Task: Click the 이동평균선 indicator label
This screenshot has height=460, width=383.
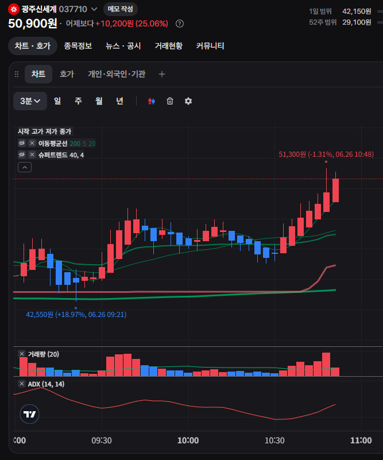Action: pos(53,144)
